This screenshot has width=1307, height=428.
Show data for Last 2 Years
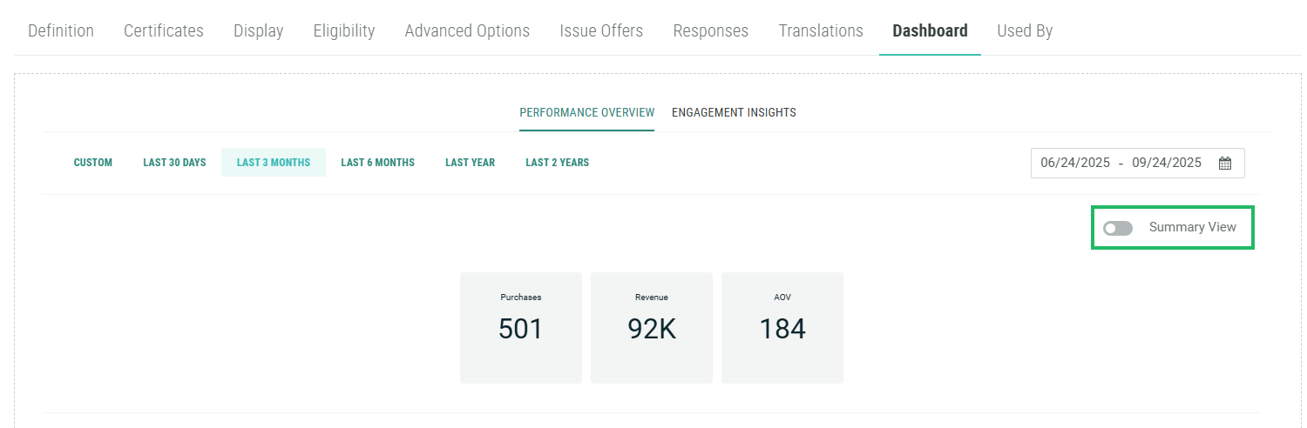tap(557, 163)
